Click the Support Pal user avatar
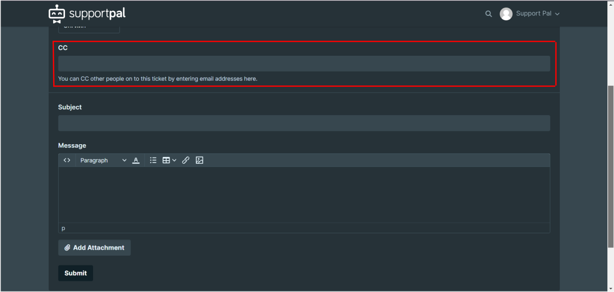The width and height of the screenshot is (614, 292). pyautogui.click(x=506, y=14)
